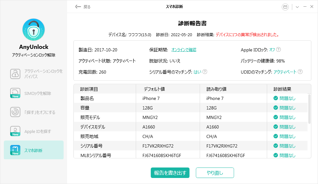
Task: Go back with 戻る link
Action: pyautogui.click(x=87, y=7)
